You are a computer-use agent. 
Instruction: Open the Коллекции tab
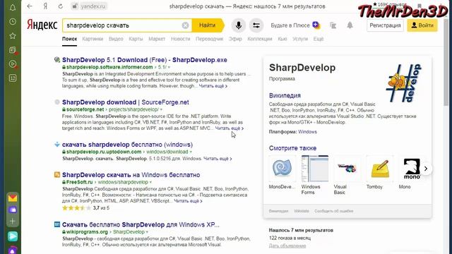(x=260, y=39)
